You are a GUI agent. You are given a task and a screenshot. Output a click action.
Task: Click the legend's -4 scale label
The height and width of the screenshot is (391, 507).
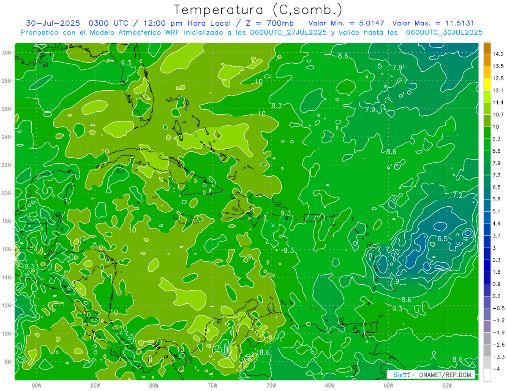[x=496, y=369]
